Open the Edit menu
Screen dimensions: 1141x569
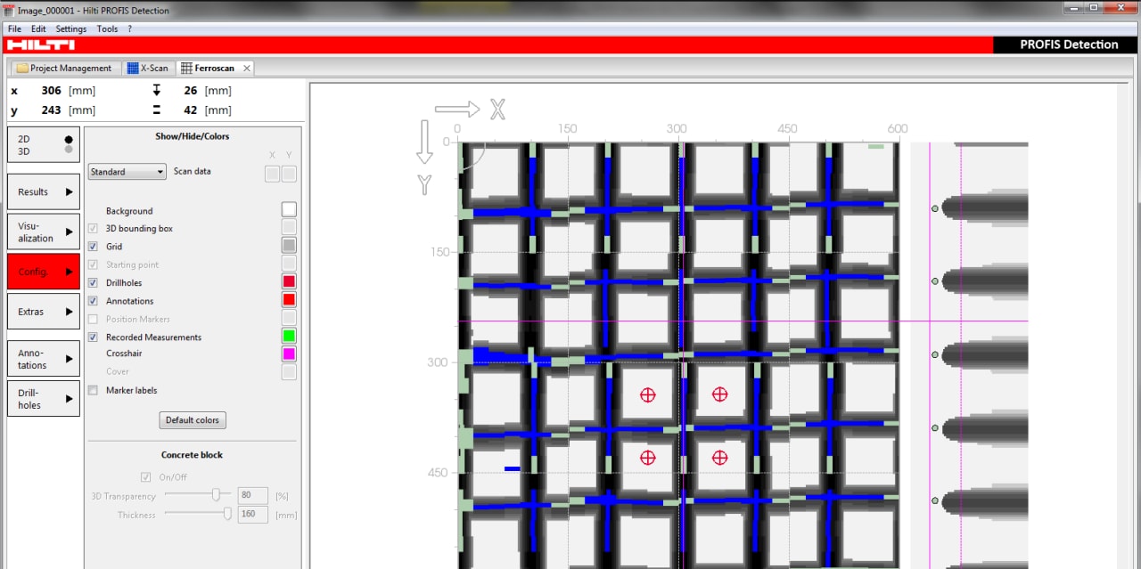[38, 28]
